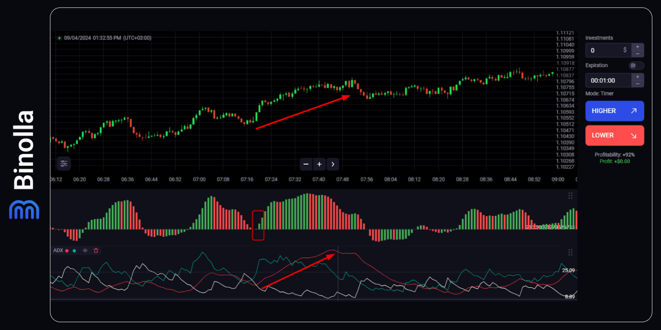The height and width of the screenshot is (330, 661).
Task: Select the ADX indicator label
Action: click(x=59, y=251)
